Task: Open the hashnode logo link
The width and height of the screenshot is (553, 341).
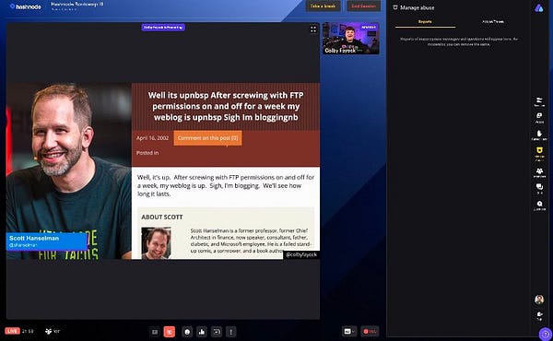Action: pyautogui.click(x=26, y=6)
